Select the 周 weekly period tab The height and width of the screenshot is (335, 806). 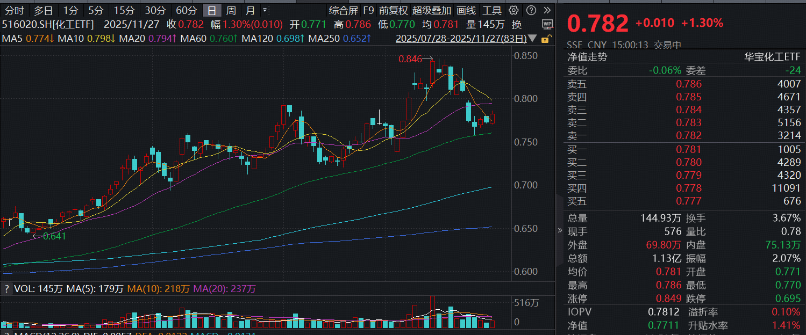pyautogui.click(x=231, y=10)
